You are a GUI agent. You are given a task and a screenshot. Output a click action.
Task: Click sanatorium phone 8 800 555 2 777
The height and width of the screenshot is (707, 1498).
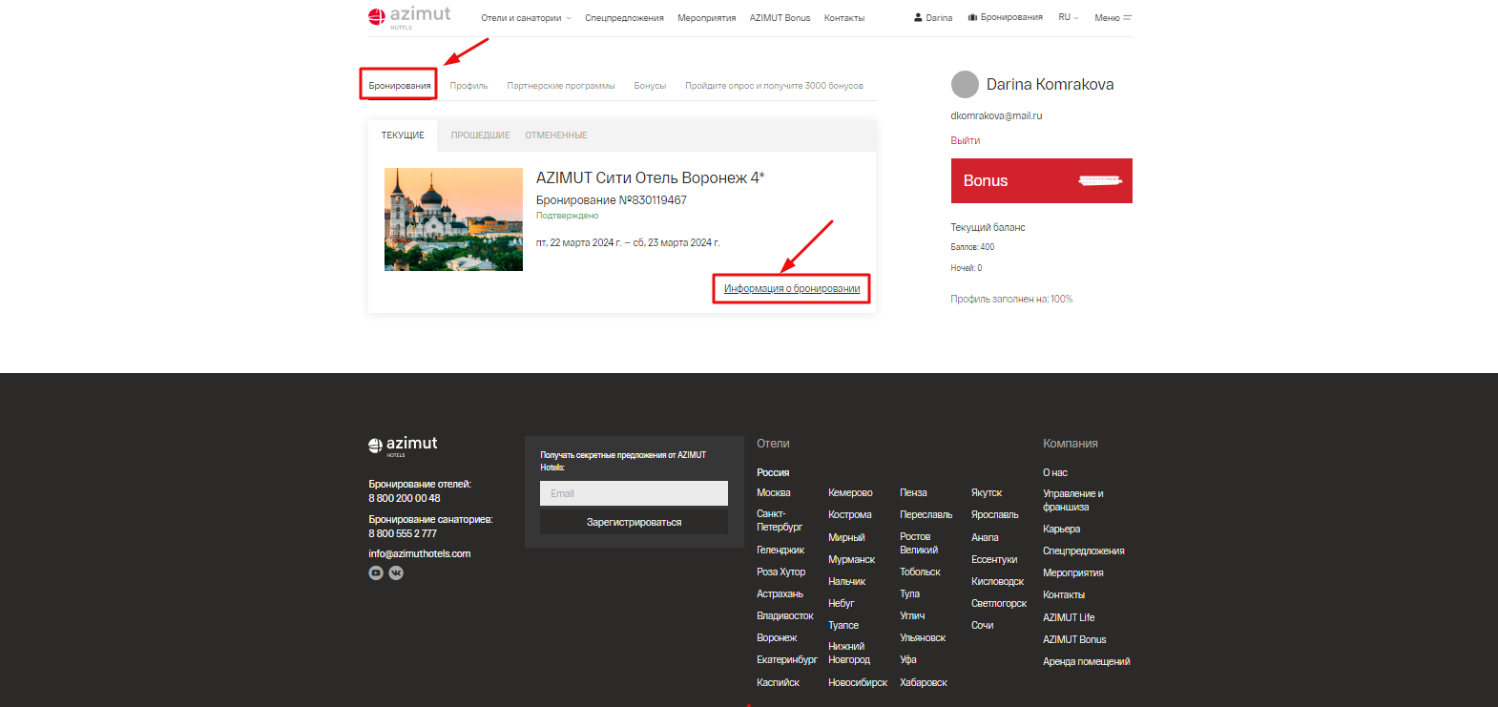pyautogui.click(x=403, y=533)
